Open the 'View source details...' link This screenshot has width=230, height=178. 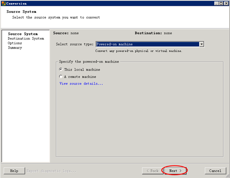pos(81,84)
